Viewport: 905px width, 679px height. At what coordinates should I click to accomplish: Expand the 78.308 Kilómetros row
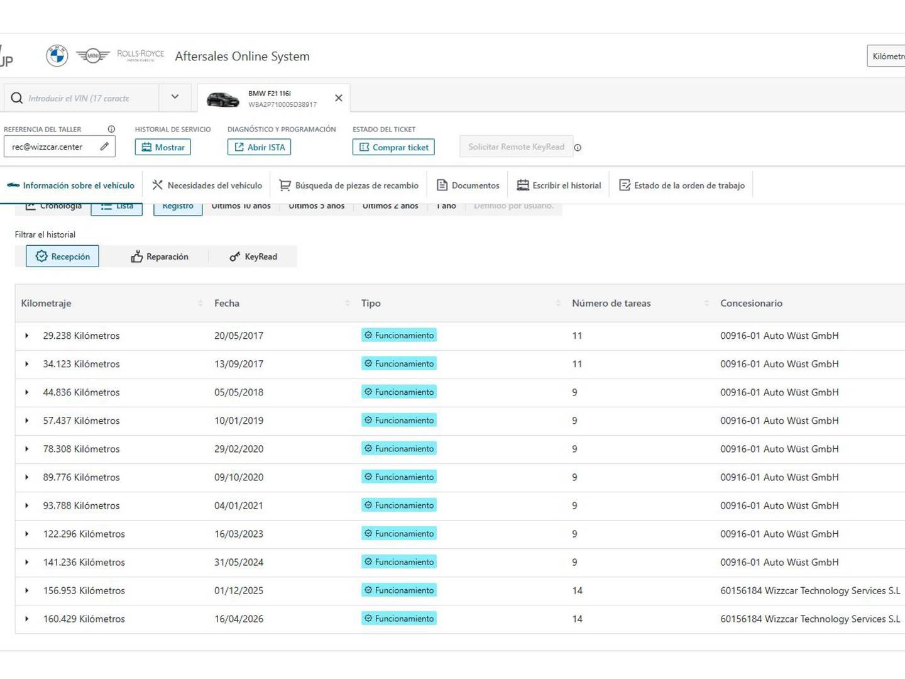27,449
